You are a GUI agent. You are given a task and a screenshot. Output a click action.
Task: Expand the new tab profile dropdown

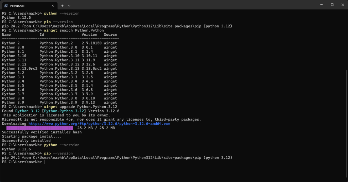click(x=69, y=6)
